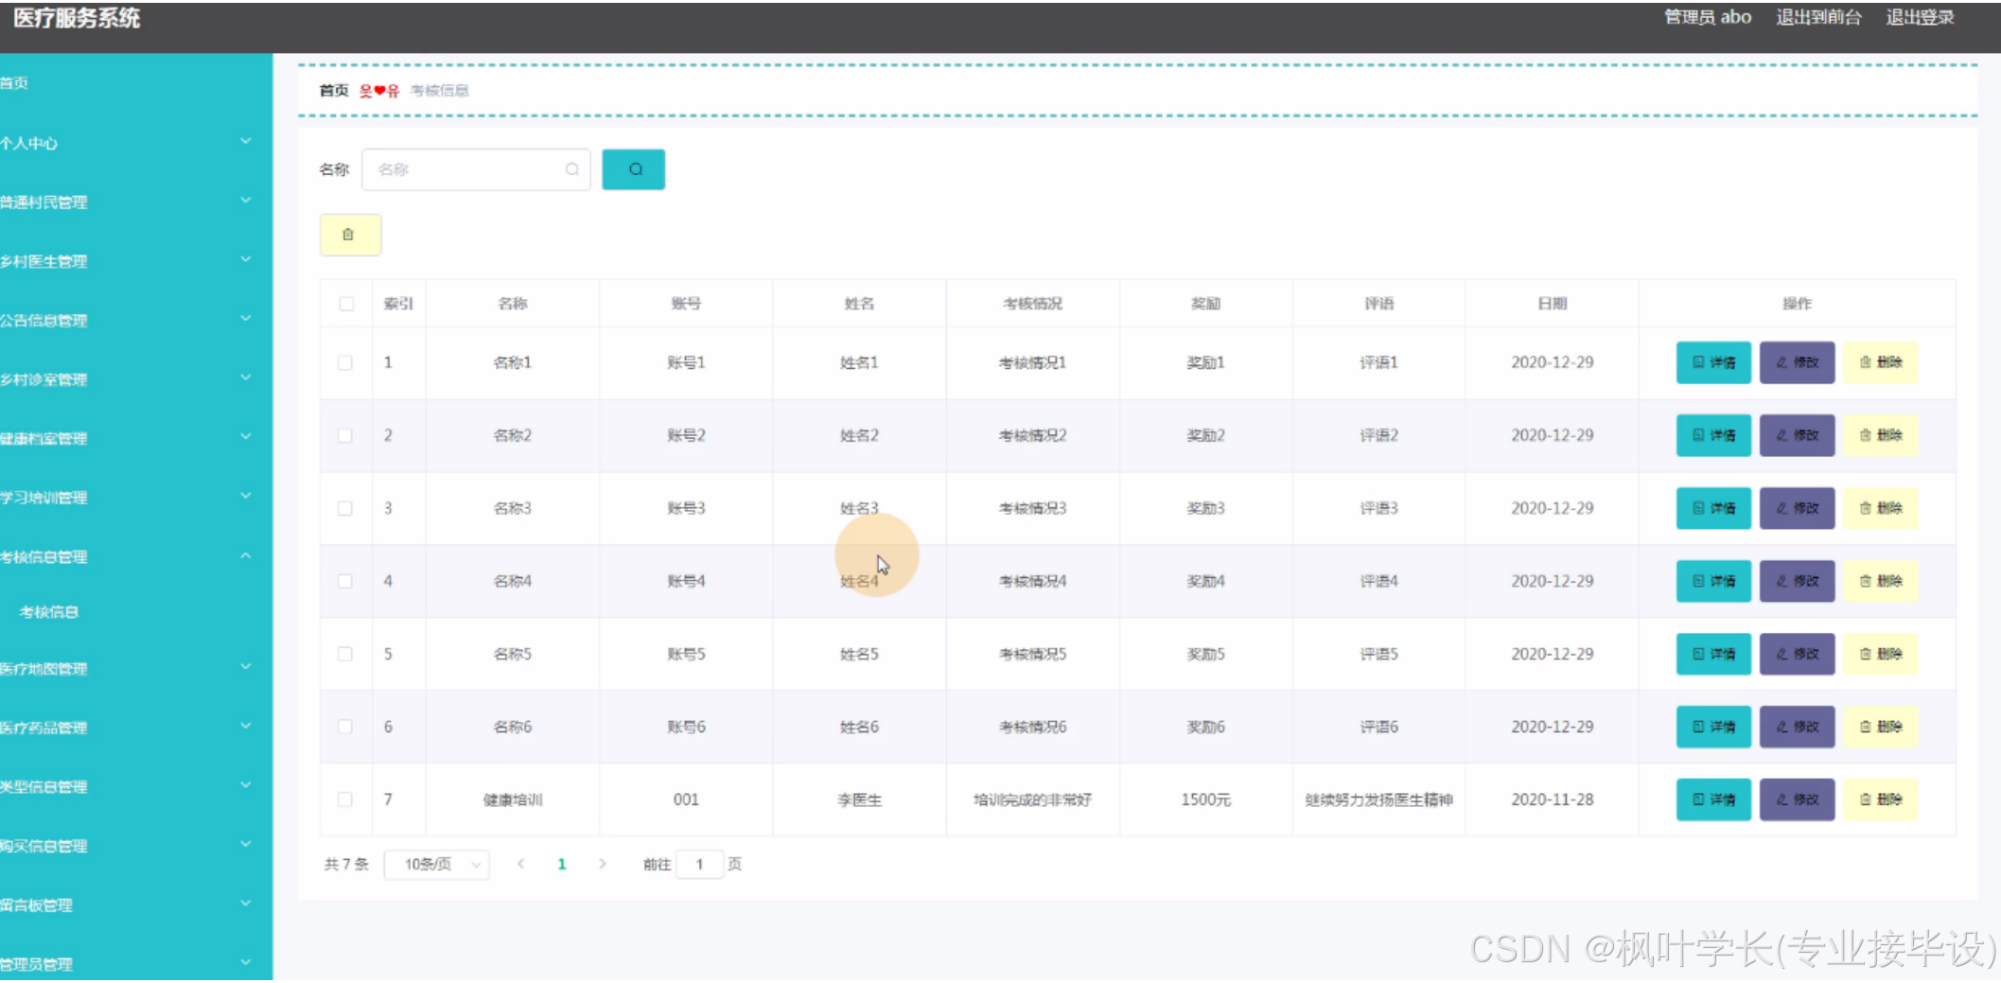Select page 1 in pagination
This screenshot has height=983, width=2001.
[x=562, y=864]
